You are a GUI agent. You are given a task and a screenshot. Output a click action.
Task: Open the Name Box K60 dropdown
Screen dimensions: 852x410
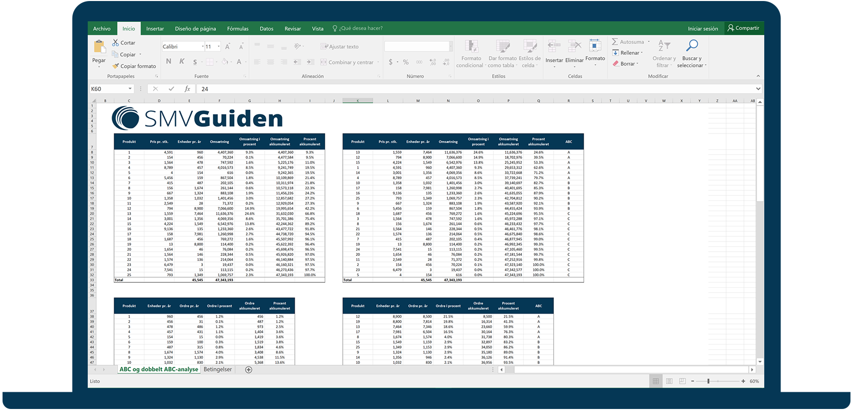tap(130, 89)
